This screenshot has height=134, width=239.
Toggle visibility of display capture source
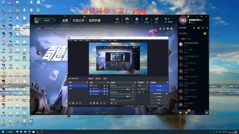coord(104,94)
